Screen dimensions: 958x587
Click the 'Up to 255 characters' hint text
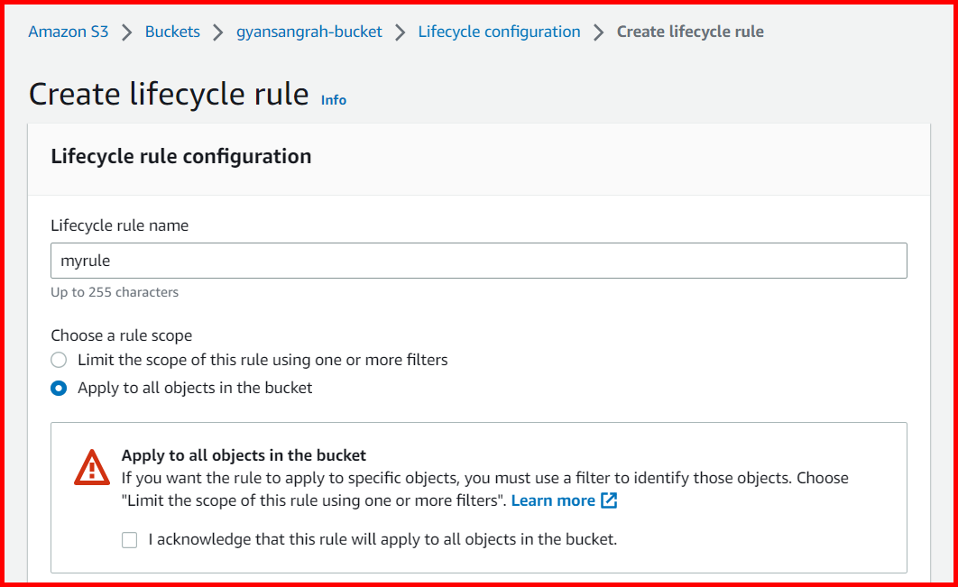[115, 292]
